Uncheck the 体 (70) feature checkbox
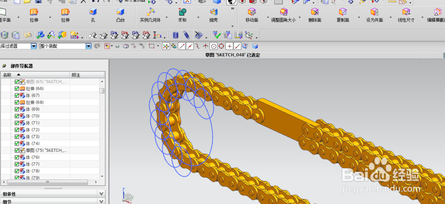The image size is (445, 204). pyautogui.click(x=17, y=116)
